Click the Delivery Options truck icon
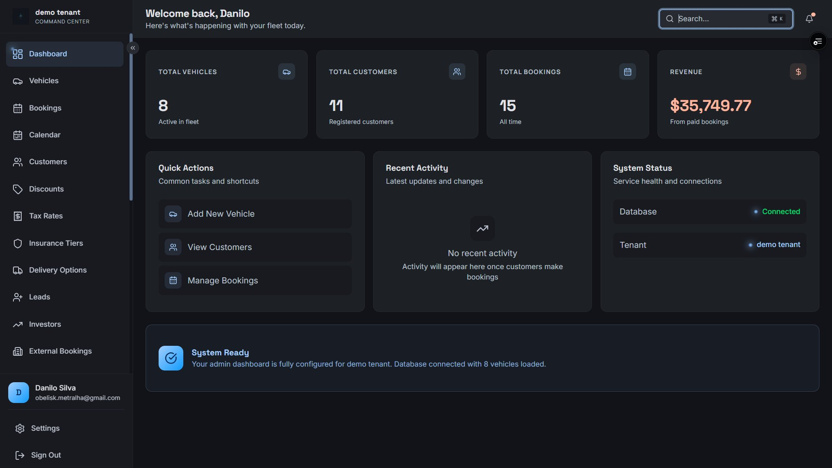The image size is (832, 468). click(x=18, y=270)
